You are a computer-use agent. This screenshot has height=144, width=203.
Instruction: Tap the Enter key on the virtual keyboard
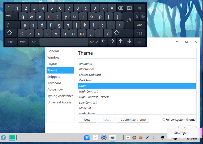(x=128, y=20)
